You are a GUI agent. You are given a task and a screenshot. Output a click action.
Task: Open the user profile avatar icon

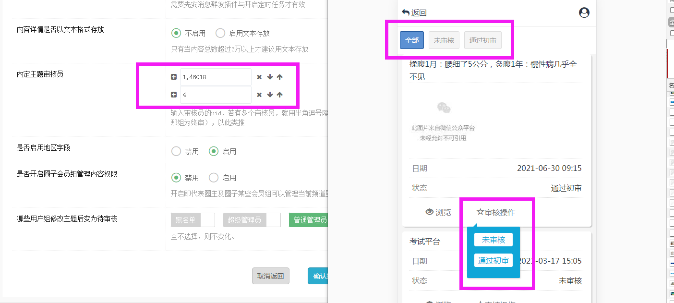click(x=584, y=13)
